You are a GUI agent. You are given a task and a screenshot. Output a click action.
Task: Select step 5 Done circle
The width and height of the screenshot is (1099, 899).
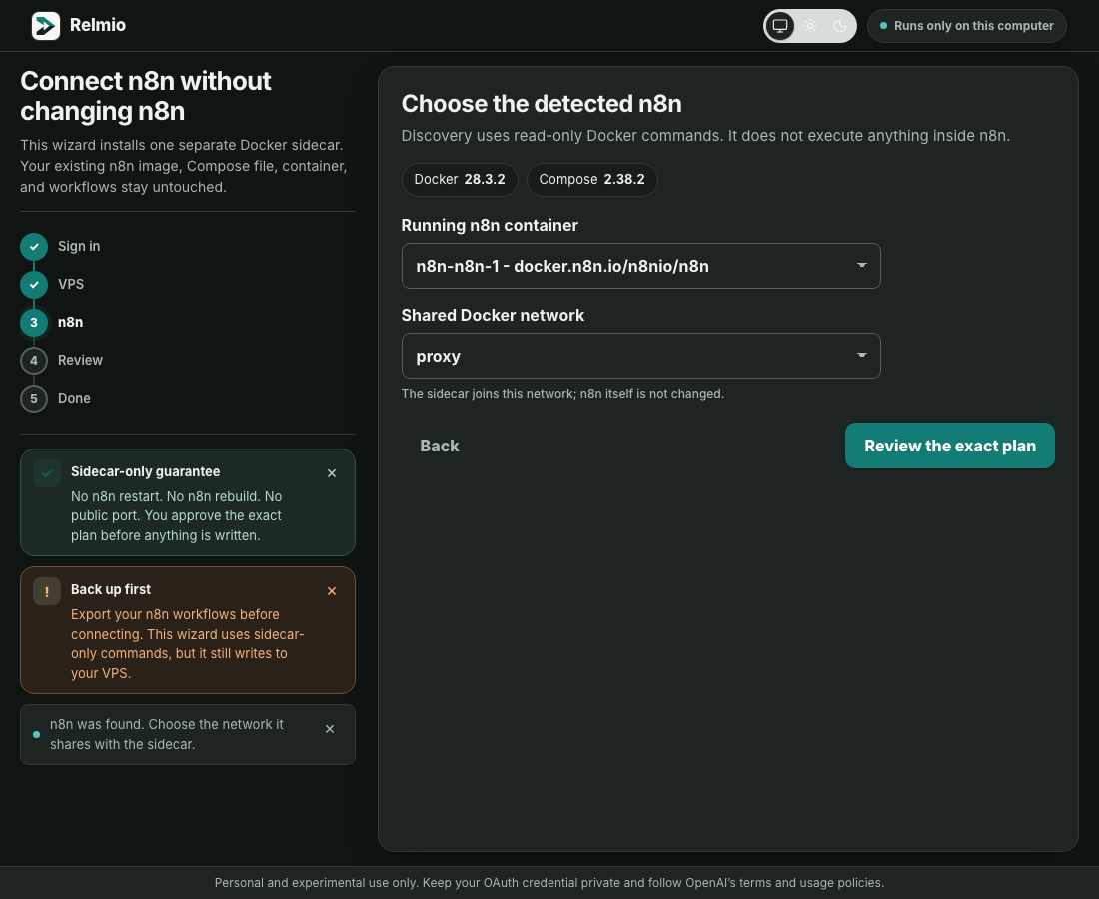click(x=34, y=398)
